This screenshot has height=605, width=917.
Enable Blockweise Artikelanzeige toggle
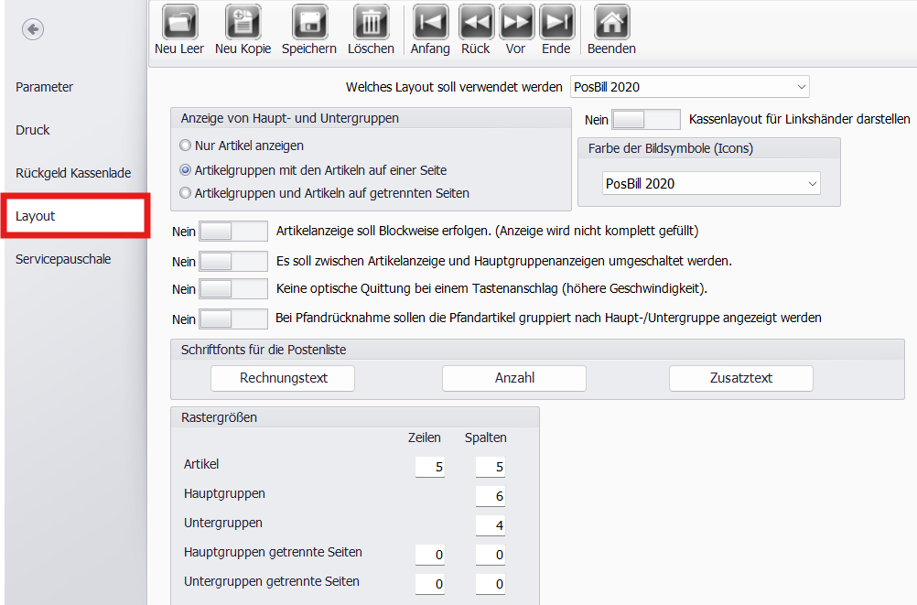click(232, 232)
